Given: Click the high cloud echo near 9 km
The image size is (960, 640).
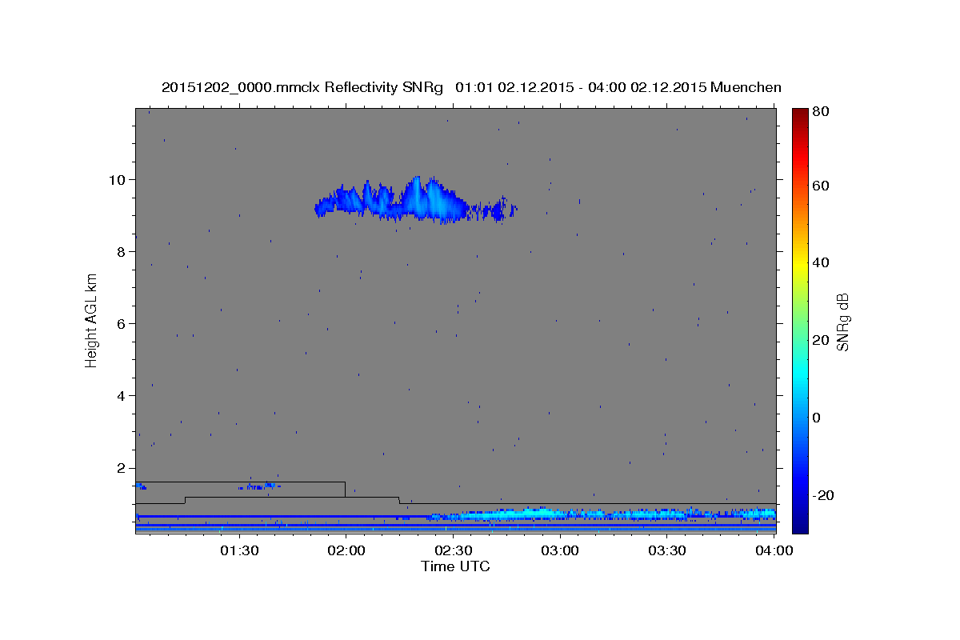Looking at the screenshot, I should 416,200.
